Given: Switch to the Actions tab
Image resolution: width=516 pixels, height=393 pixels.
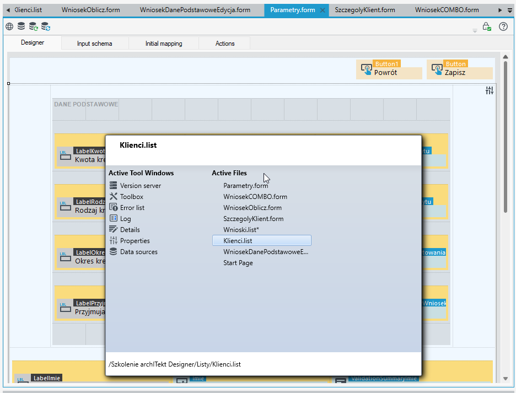Looking at the screenshot, I should (x=225, y=44).
